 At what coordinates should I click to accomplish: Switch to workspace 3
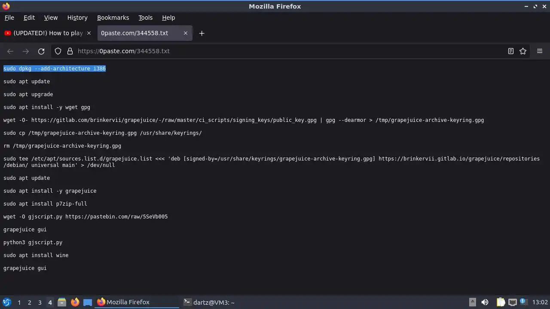(40, 303)
